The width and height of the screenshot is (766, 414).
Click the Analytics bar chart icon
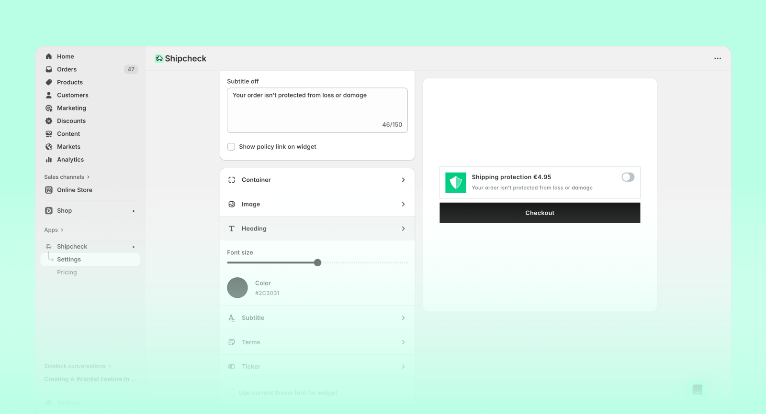coord(48,160)
